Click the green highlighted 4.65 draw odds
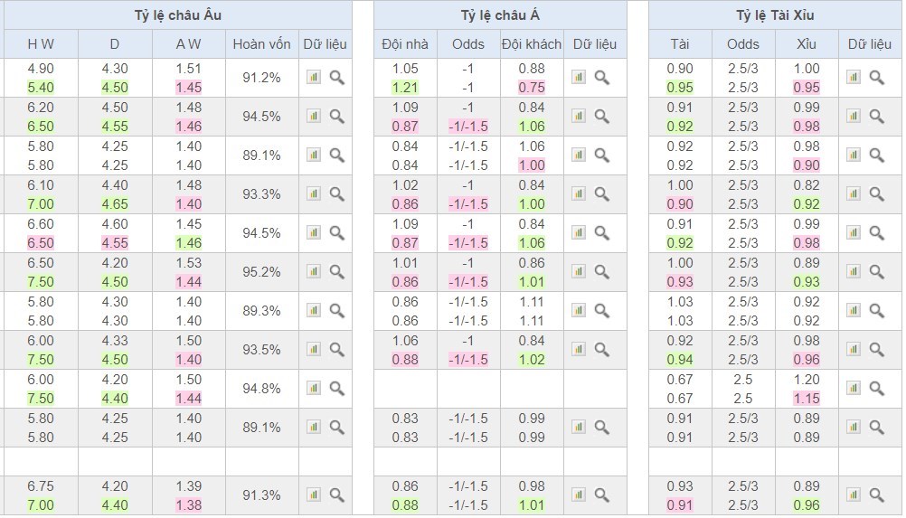This screenshot has width=906, height=518. point(114,204)
